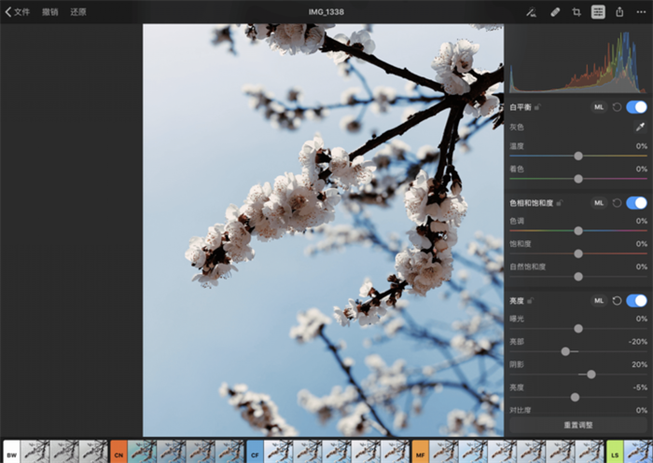Click the 阴影 slider handle
The image size is (653, 463).
coord(590,374)
